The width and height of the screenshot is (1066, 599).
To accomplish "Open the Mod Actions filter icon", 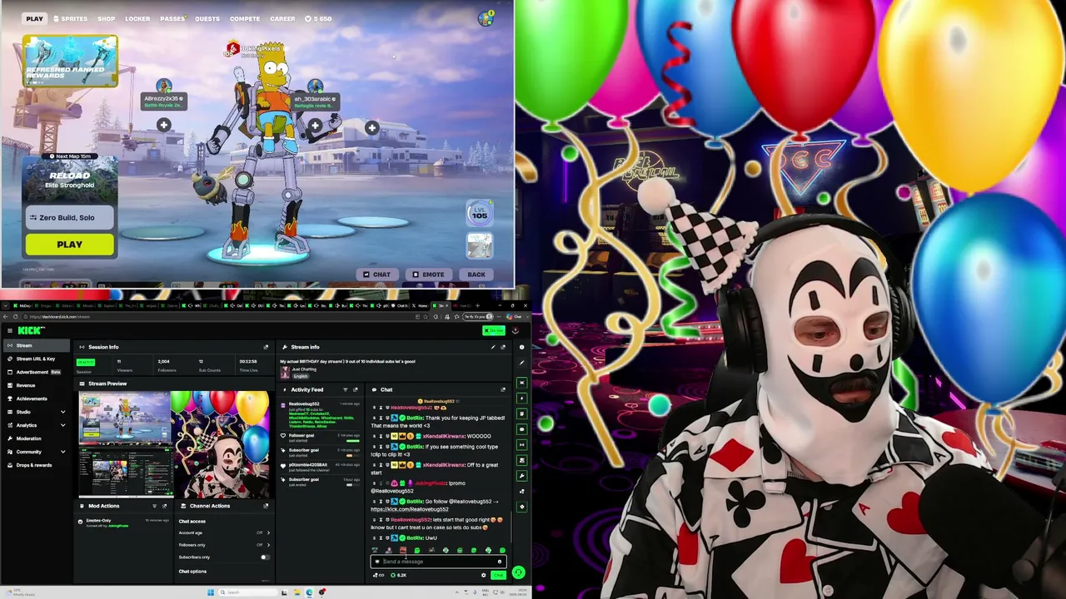I will [x=154, y=506].
